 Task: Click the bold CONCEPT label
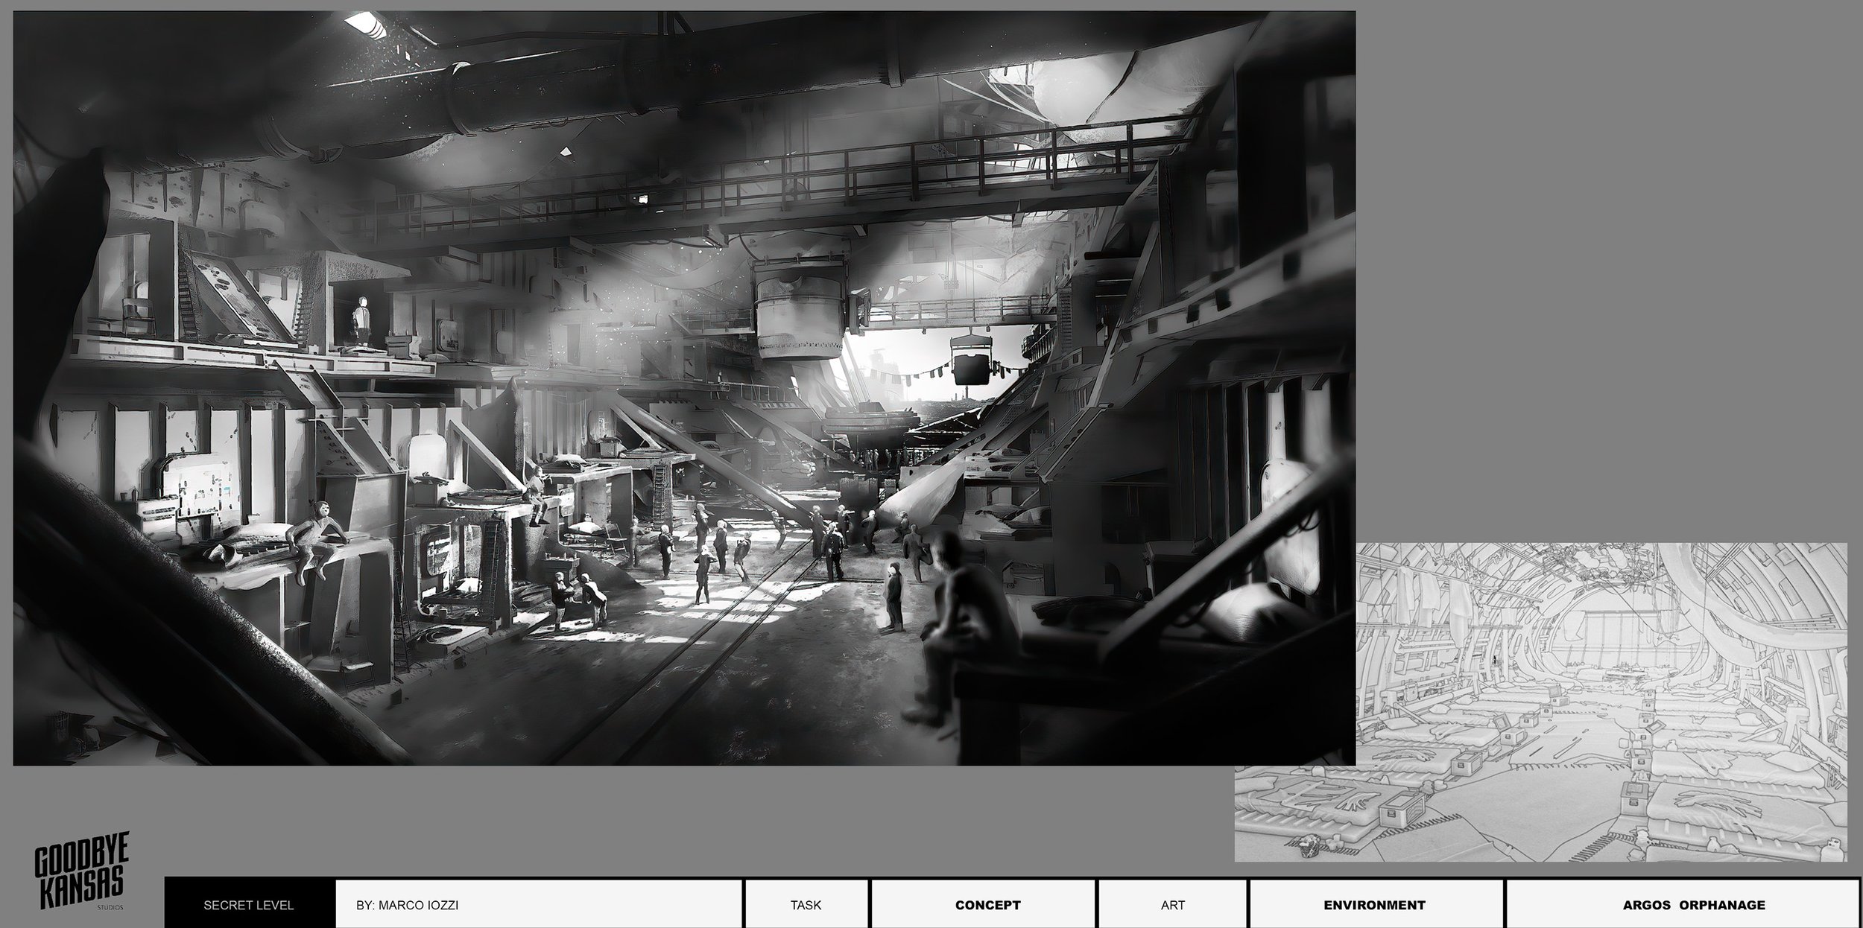pos(987,905)
